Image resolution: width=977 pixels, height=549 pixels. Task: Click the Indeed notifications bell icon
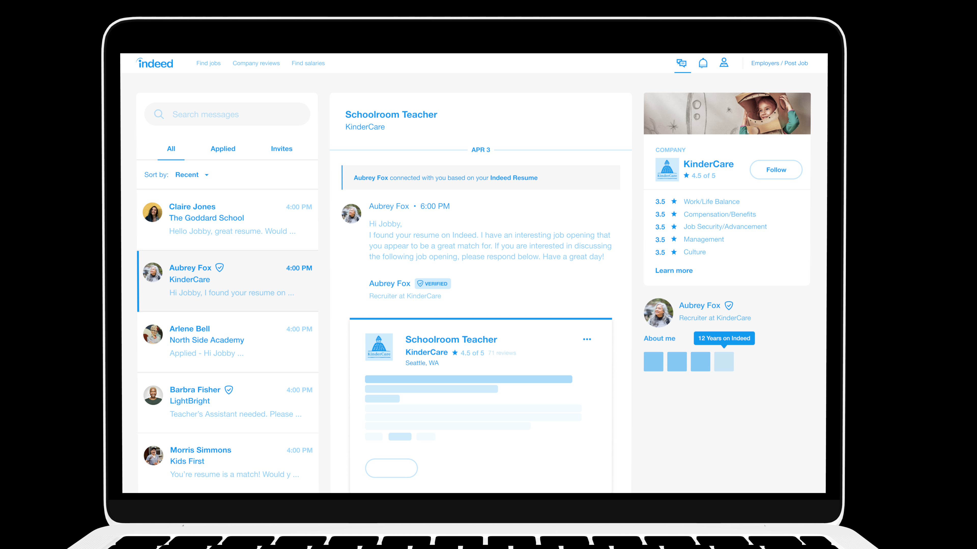point(702,63)
